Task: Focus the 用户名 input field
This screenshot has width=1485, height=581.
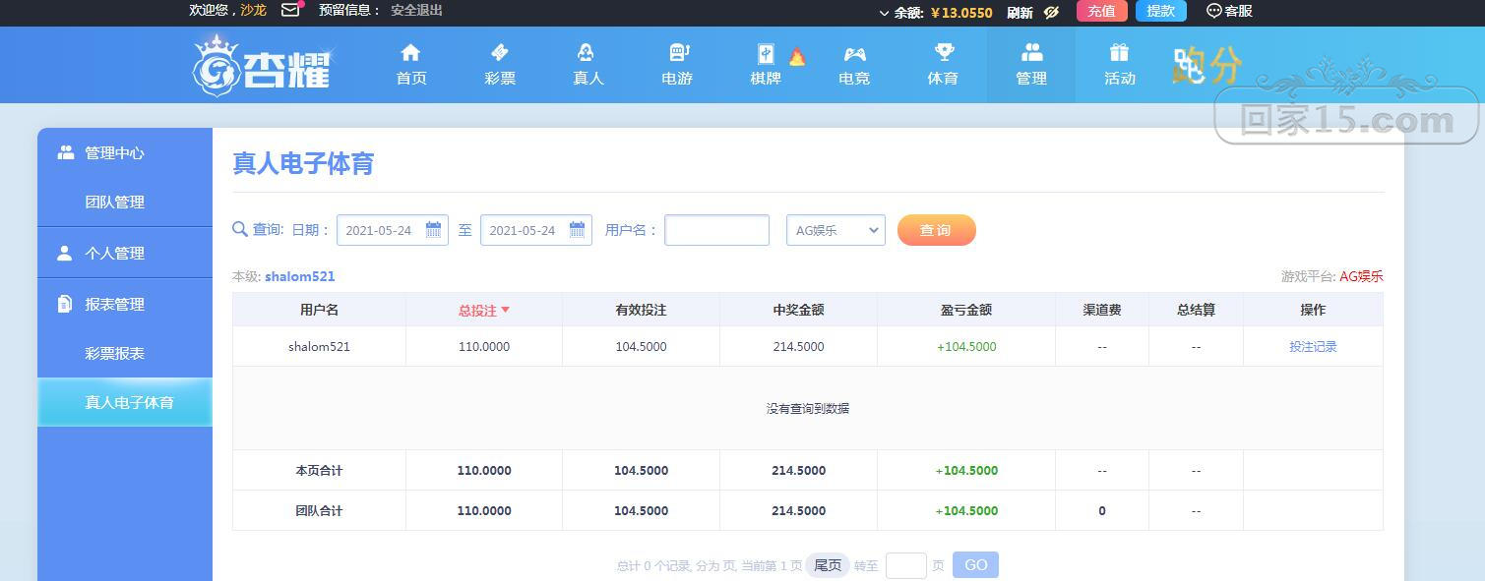Action: pyautogui.click(x=716, y=230)
